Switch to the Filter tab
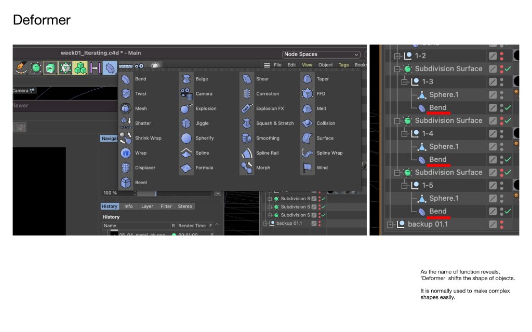 click(166, 206)
